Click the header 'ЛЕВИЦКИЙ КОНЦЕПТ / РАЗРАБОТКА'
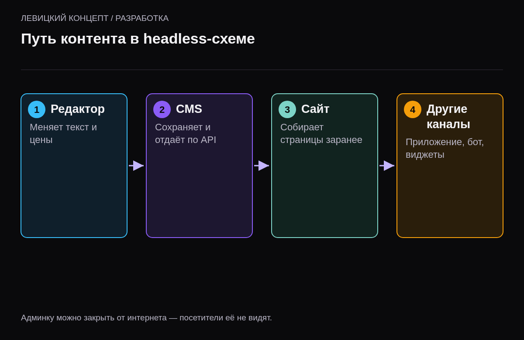Viewport: 524px width, 340px height. click(95, 18)
